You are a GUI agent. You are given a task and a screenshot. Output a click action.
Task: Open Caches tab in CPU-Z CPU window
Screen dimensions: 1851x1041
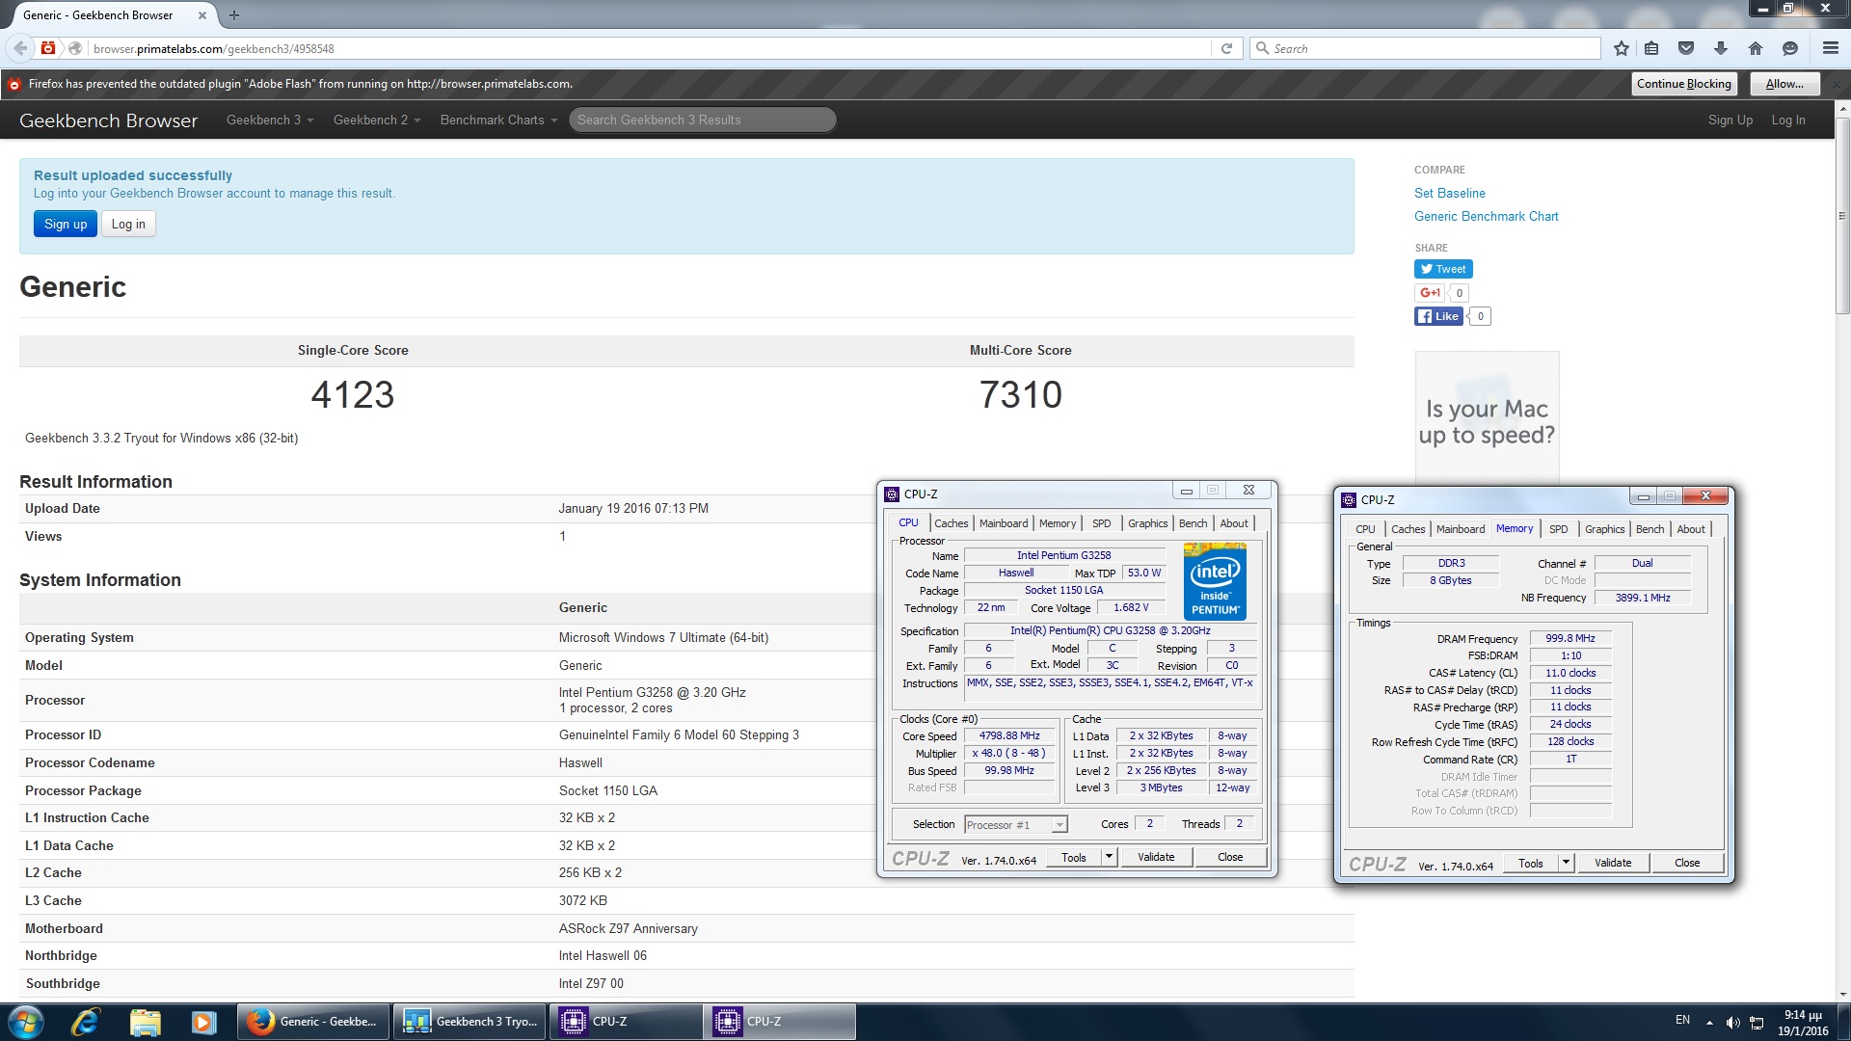point(951,523)
